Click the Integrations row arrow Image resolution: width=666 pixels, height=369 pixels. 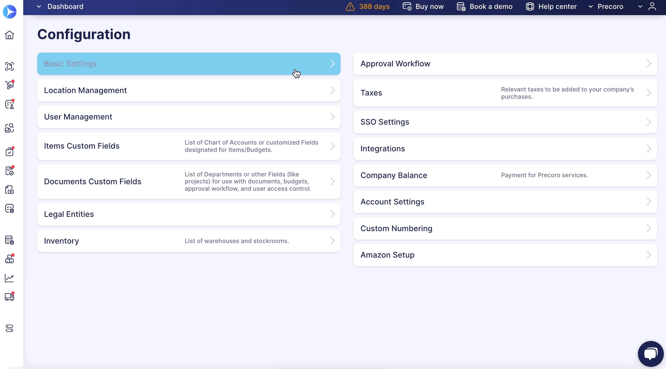coord(649,149)
